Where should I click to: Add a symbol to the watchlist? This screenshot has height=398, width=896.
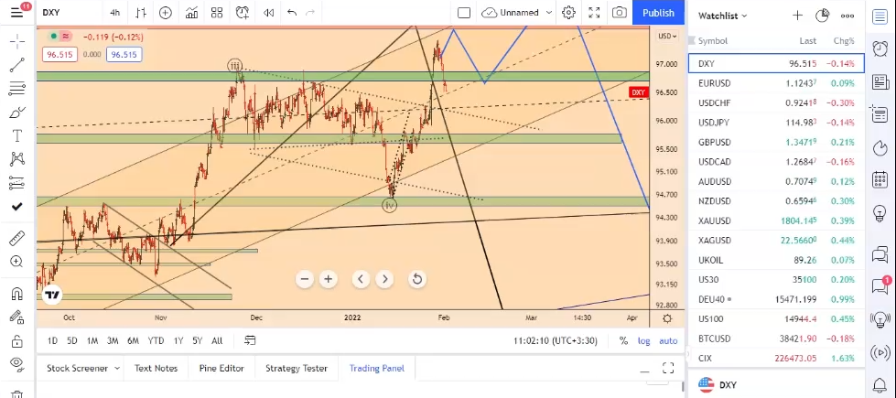[797, 16]
